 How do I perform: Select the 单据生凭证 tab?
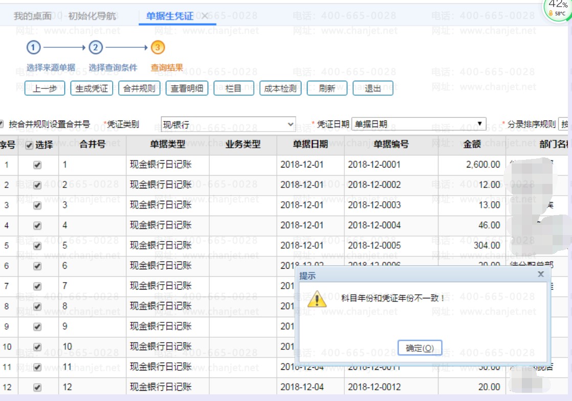coord(170,16)
